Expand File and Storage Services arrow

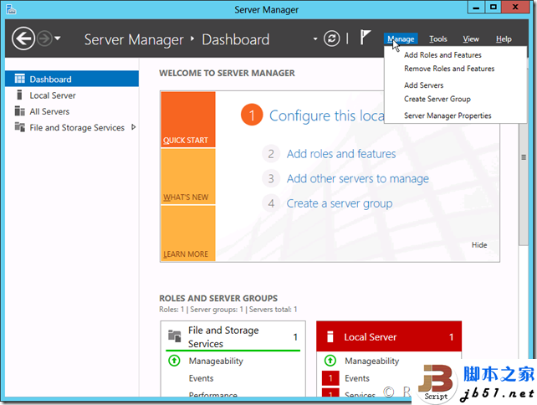(x=133, y=127)
